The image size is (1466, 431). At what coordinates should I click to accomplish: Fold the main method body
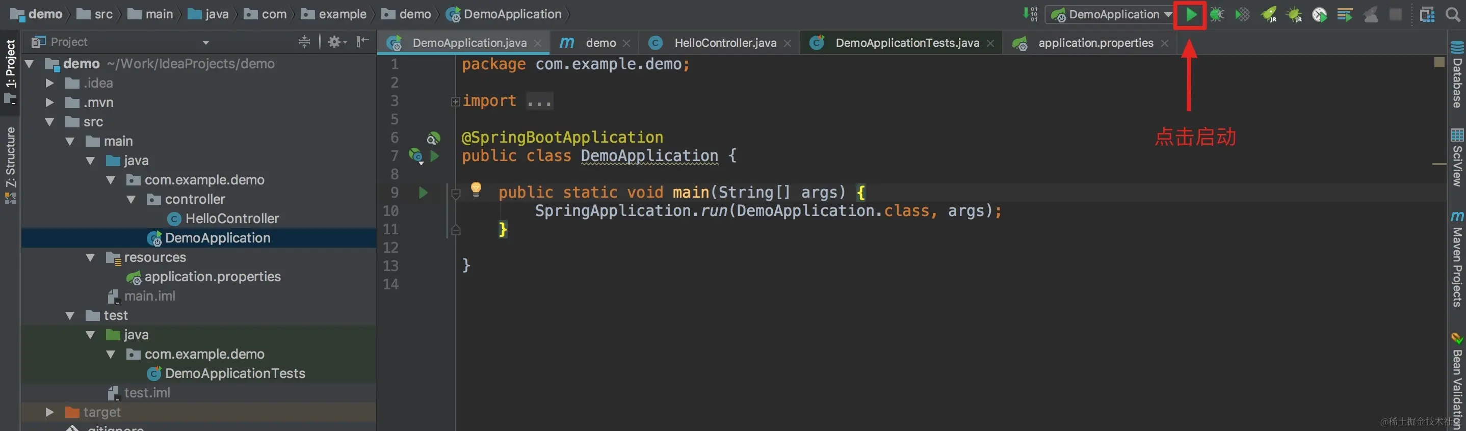point(455,193)
